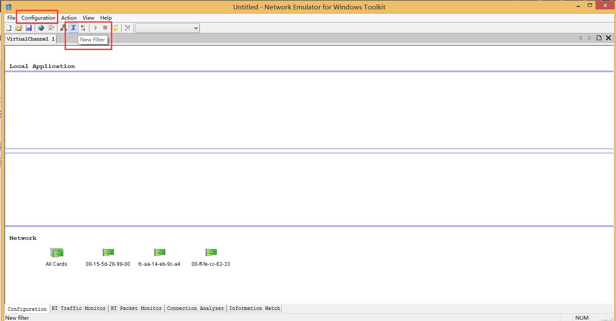Create a new file with the blank page icon
The height and width of the screenshot is (321, 616).
[x=9, y=28]
